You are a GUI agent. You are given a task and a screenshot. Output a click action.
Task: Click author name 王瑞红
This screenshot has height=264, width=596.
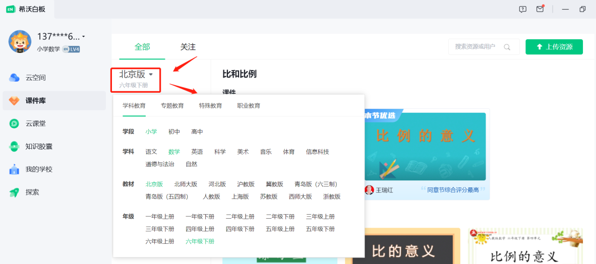(385, 190)
